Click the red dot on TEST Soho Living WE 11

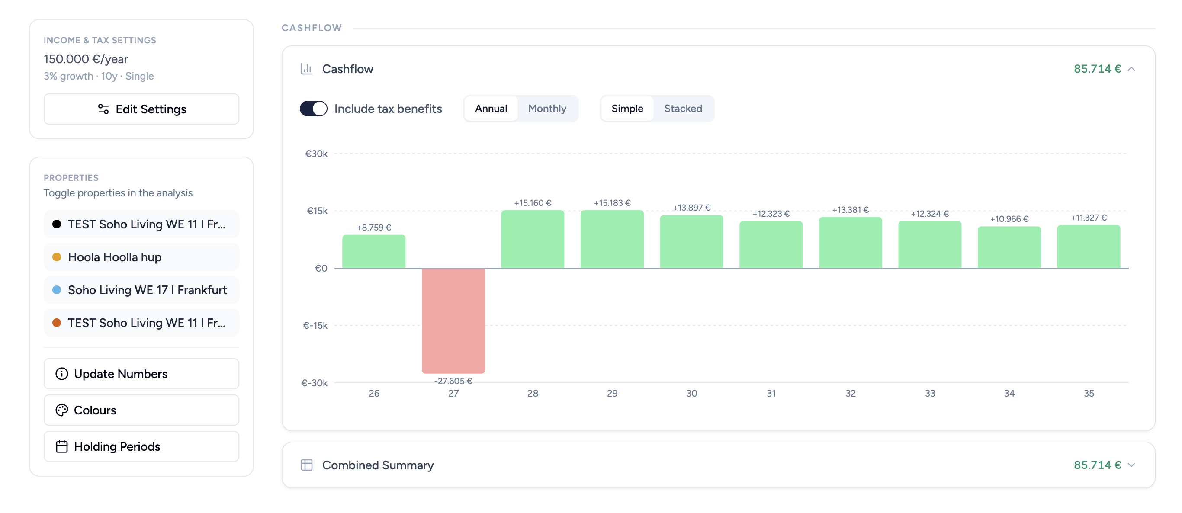pos(56,323)
